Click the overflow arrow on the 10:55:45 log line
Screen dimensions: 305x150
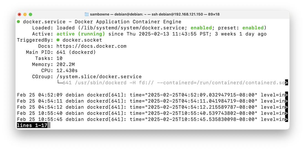point(286,119)
